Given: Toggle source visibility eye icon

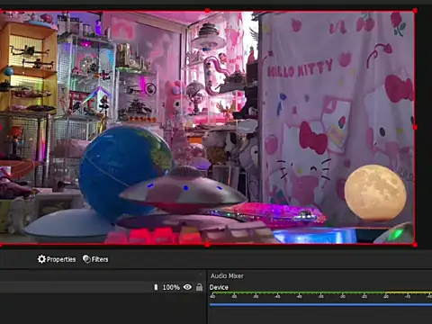Looking at the screenshot, I should [187, 287].
